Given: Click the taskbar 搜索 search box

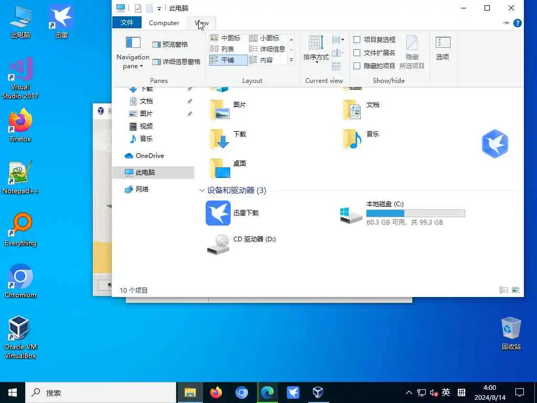Looking at the screenshot, I should tap(101, 393).
